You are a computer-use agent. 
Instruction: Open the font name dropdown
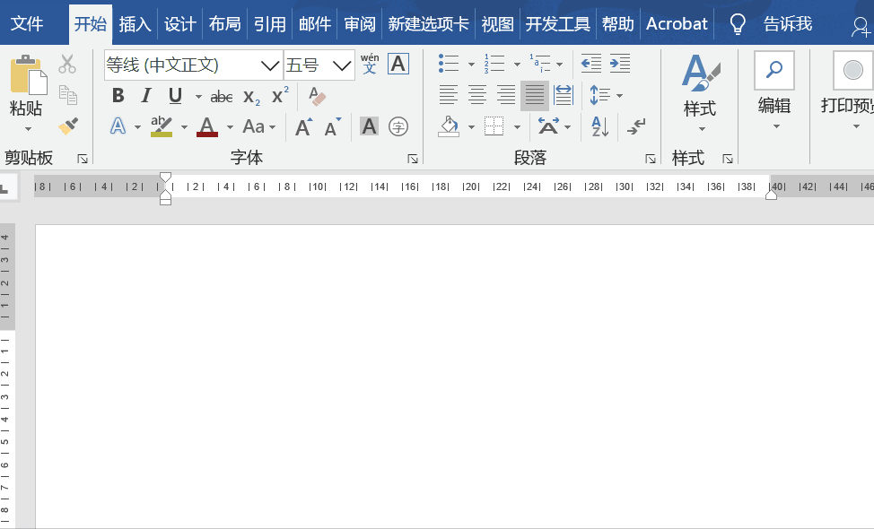[270, 65]
